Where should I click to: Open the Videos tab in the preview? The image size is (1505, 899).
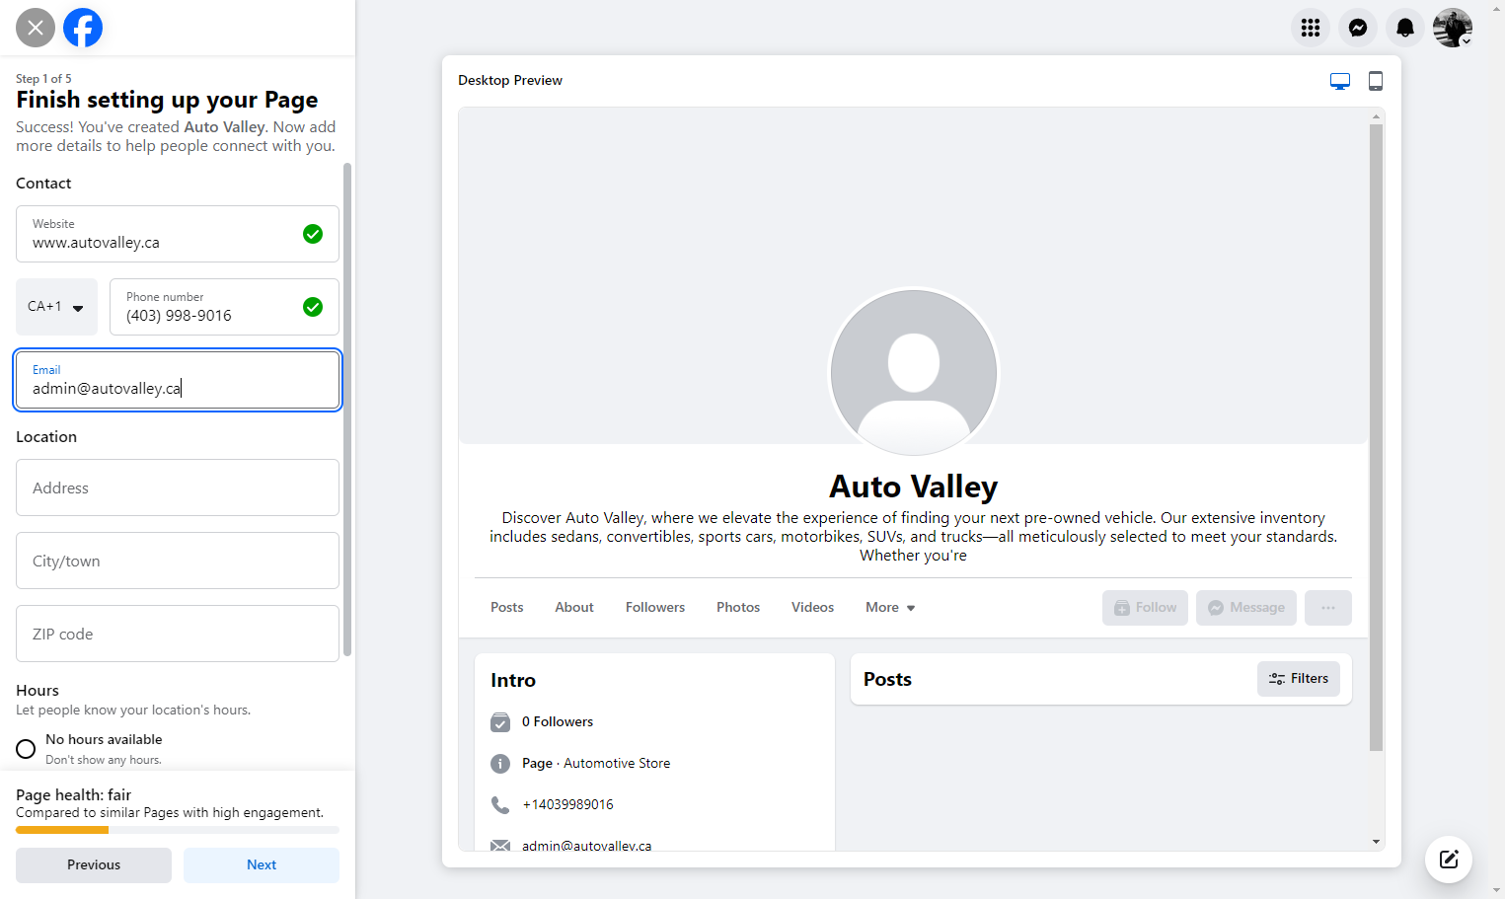point(812,608)
